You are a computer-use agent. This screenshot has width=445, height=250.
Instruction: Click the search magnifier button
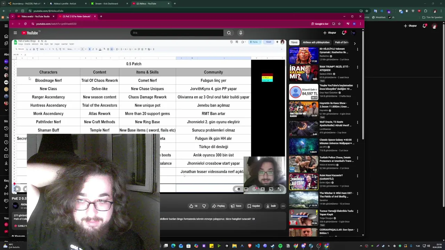pos(229,33)
